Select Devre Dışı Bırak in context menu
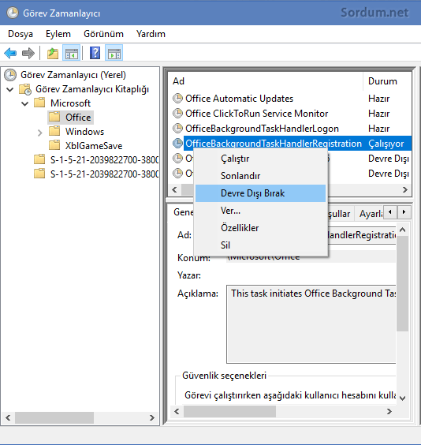Screen dimensions: 421x445 click(260, 193)
